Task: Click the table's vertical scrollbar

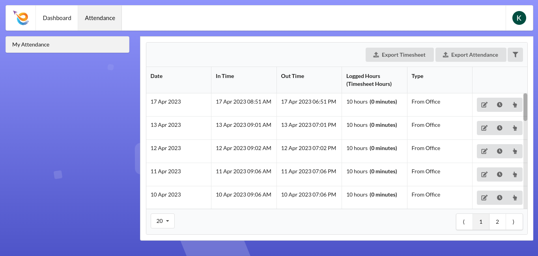Action: pos(525,107)
